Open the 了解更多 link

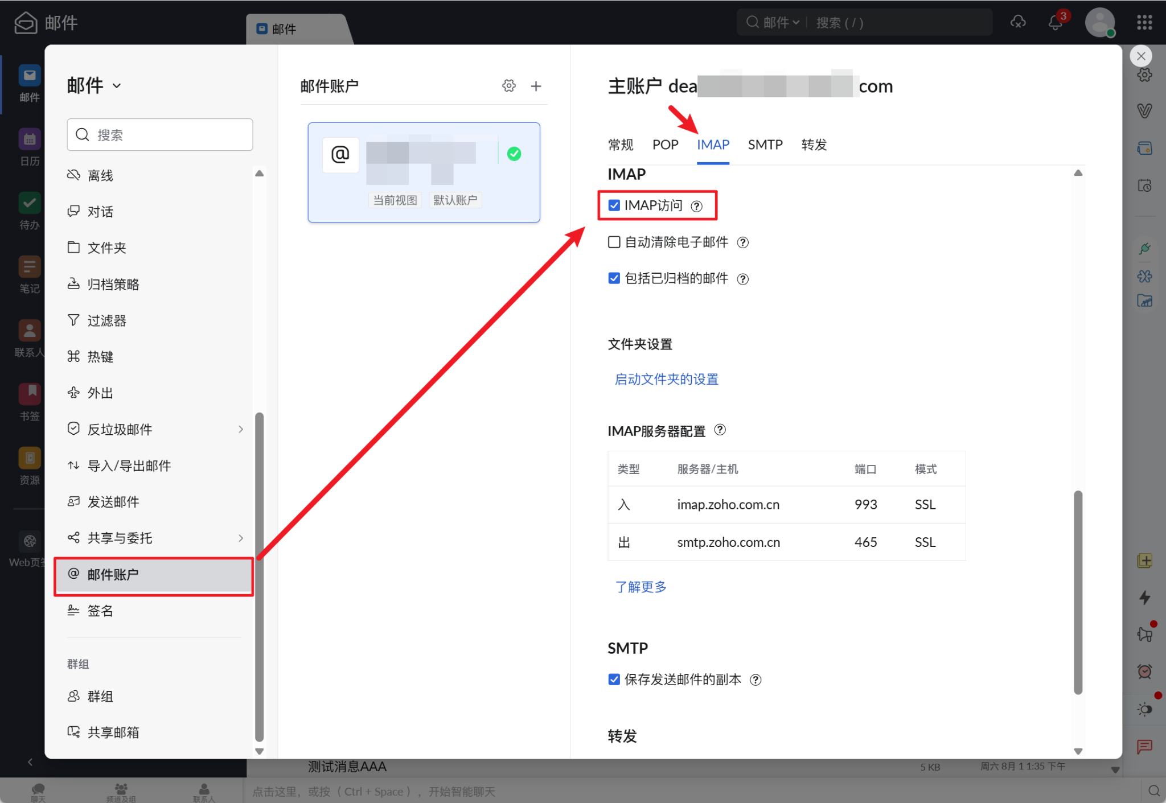tap(641, 587)
